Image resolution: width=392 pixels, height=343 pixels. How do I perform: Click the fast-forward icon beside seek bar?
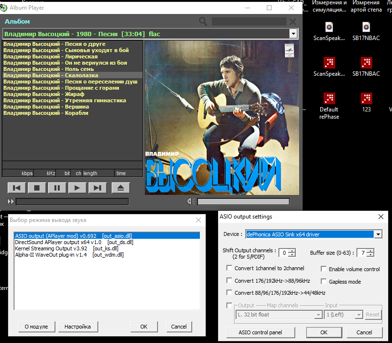[x=11, y=202]
